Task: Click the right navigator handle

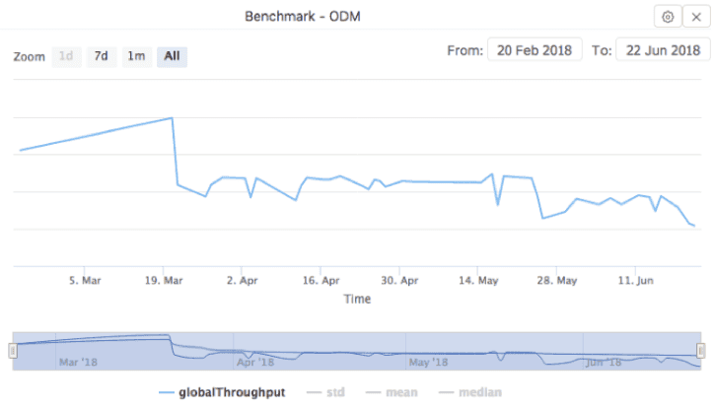Action: [x=701, y=351]
